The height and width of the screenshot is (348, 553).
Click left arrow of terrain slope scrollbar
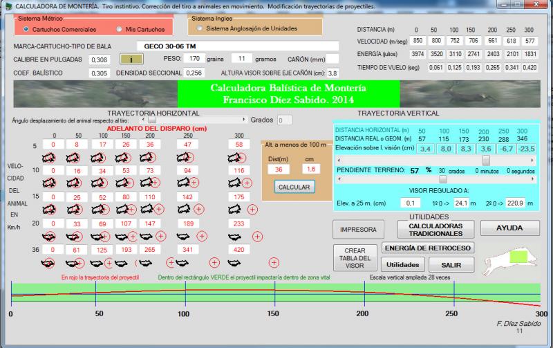pos(340,178)
